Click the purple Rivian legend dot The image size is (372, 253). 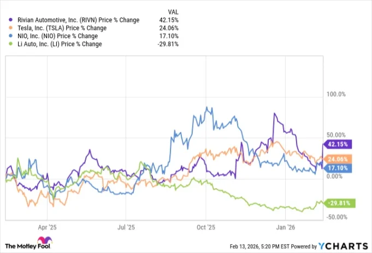click(x=12, y=20)
